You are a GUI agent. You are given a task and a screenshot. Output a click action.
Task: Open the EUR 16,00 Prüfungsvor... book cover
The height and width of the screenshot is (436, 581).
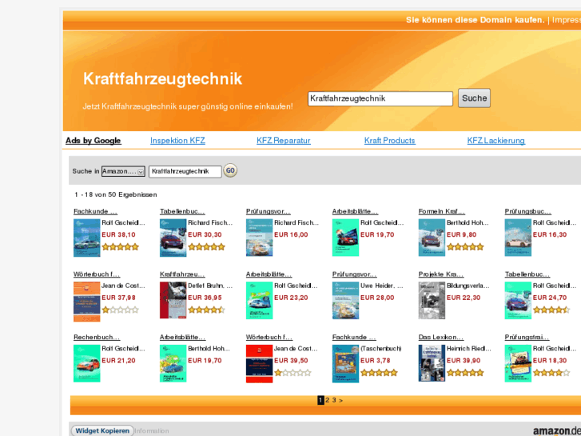[260, 238]
